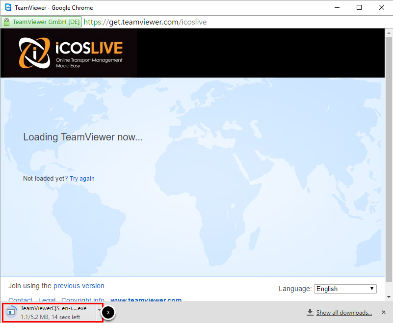The height and width of the screenshot is (323, 393).
Task: Open the download item options arrow
Action: click(99, 310)
